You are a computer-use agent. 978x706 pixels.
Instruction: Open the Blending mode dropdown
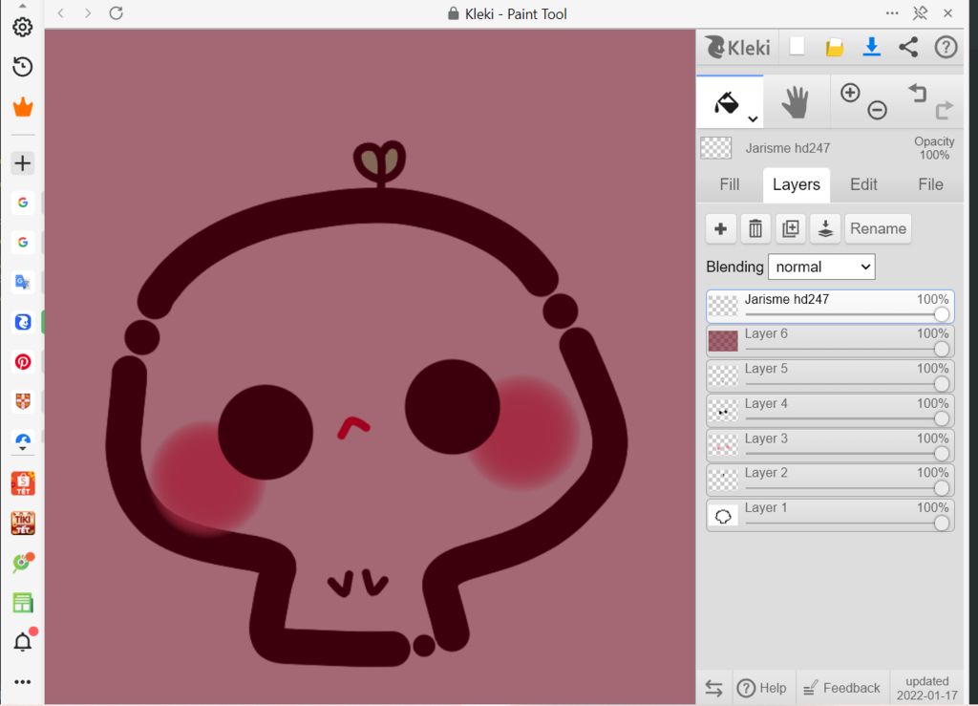[821, 267]
